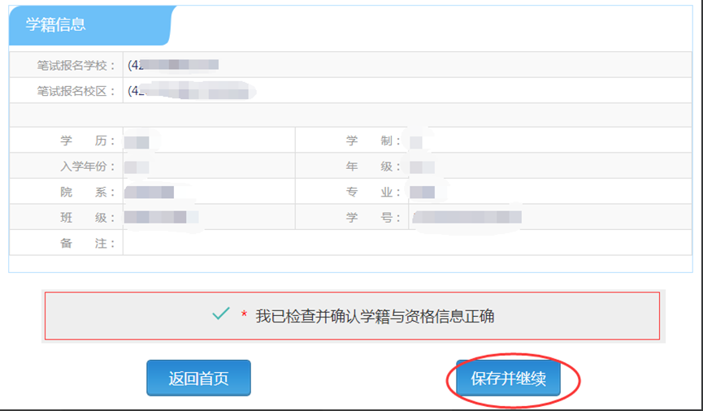
Task: Click the blurred 院系 value
Action: (x=150, y=193)
